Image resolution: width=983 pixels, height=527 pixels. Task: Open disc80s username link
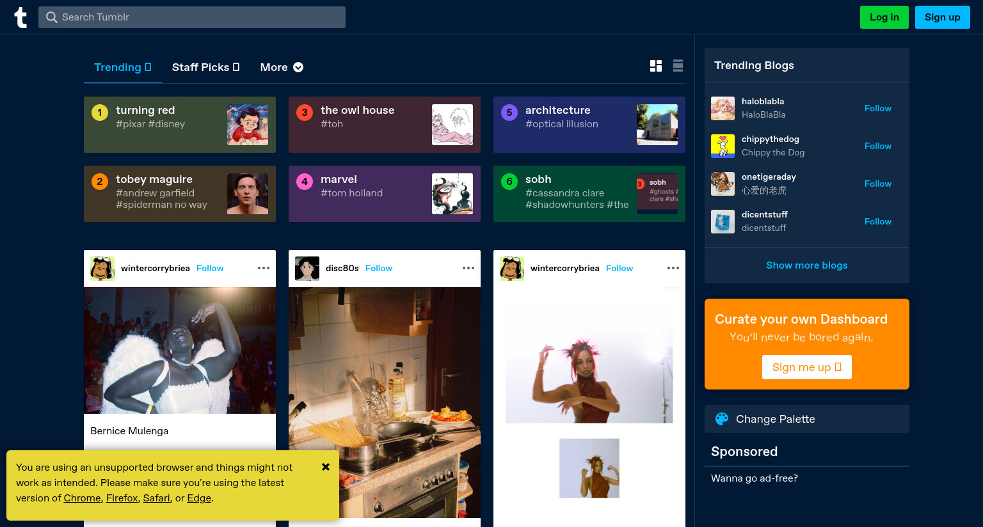click(342, 268)
